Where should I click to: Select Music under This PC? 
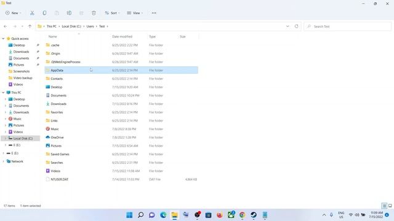pos(17,118)
